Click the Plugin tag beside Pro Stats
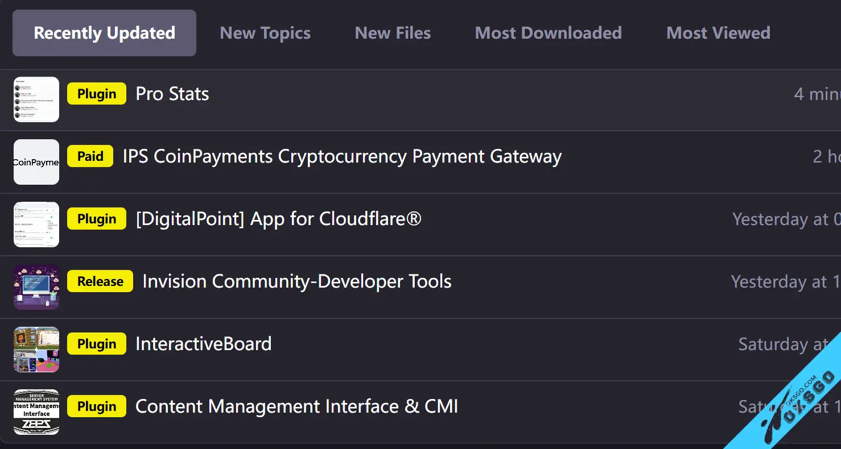The height and width of the screenshot is (449, 841). (97, 94)
